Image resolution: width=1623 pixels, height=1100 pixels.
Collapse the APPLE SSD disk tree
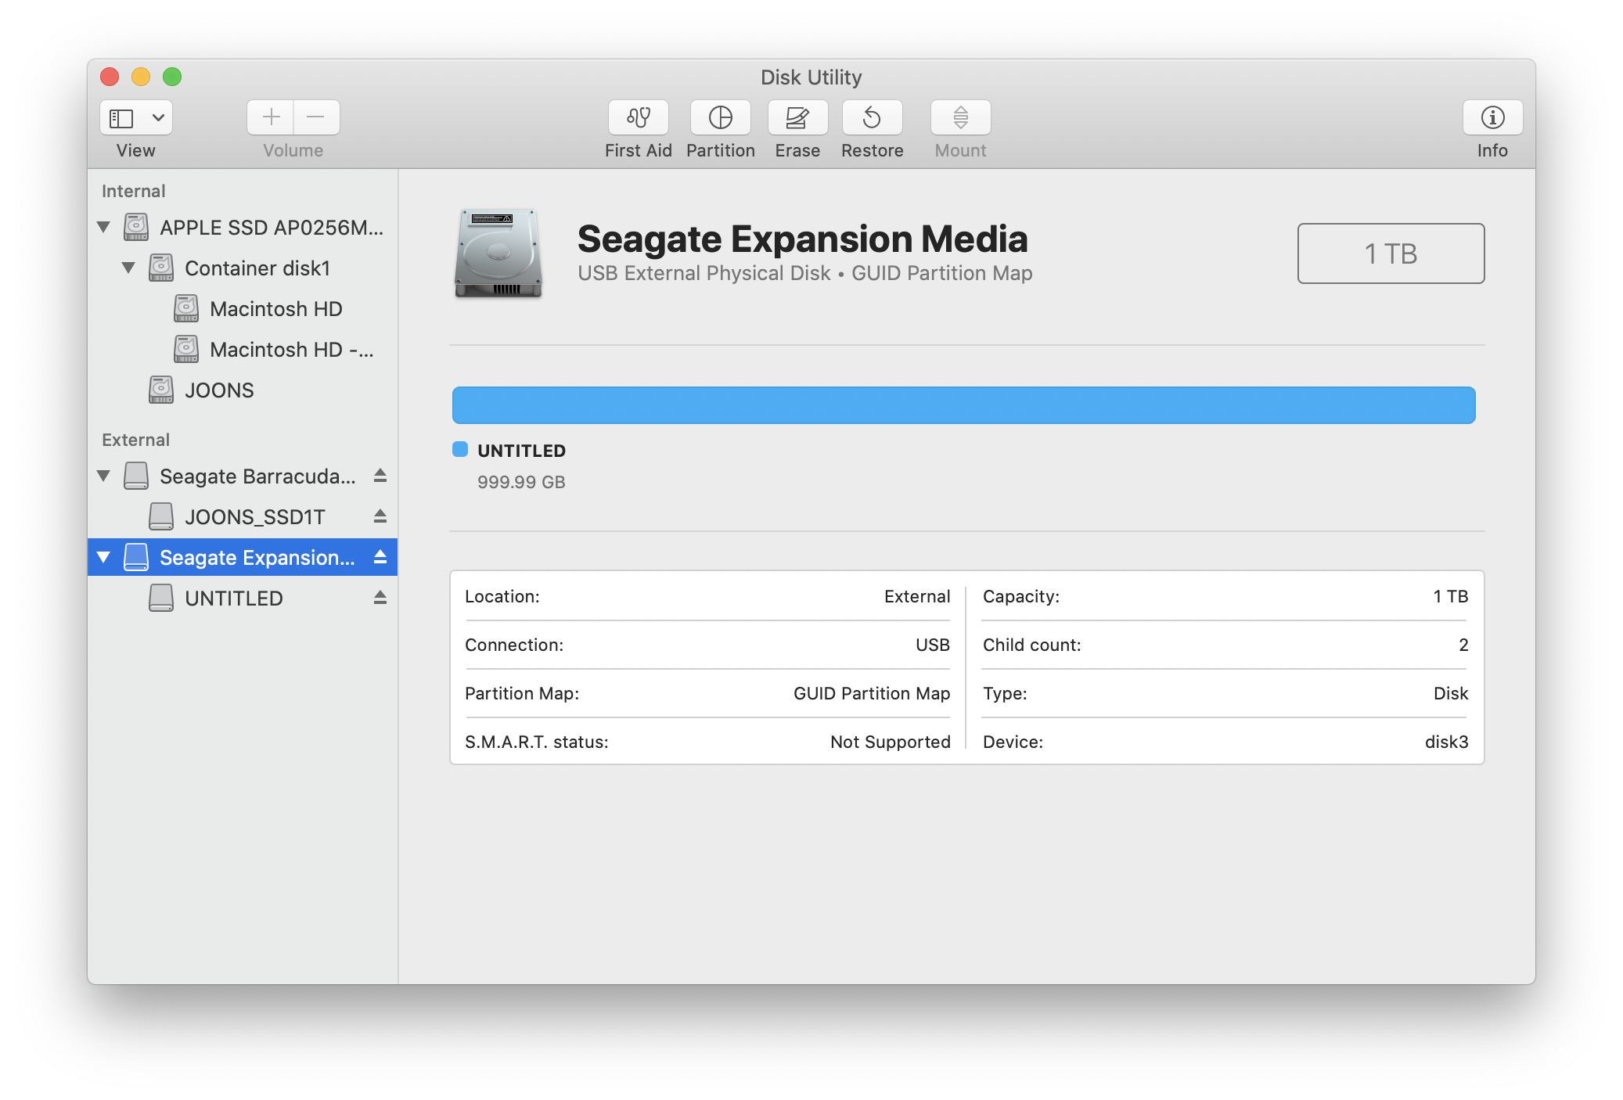tap(103, 227)
